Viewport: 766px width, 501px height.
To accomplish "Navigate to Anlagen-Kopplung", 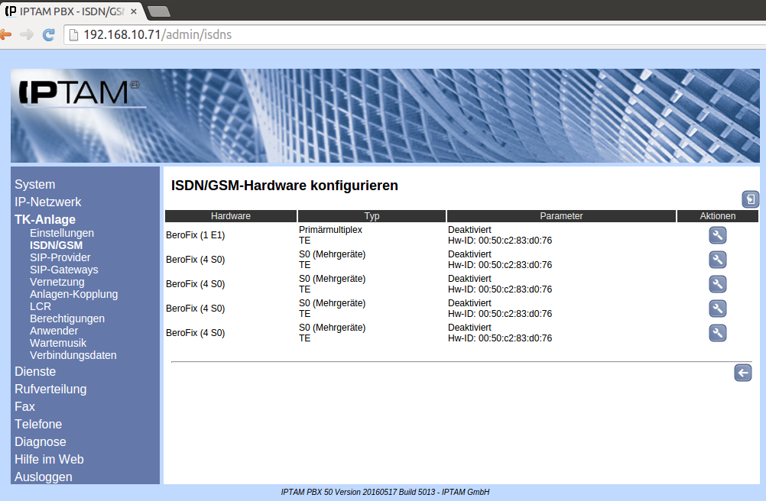I will [73, 294].
